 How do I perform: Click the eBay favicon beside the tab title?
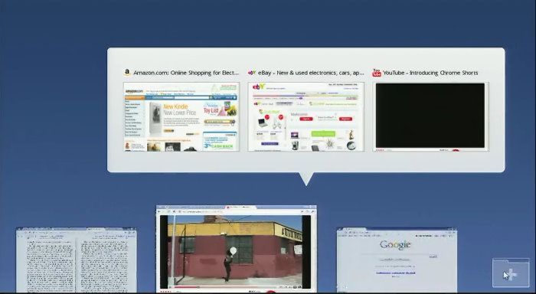pyautogui.click(x=252, y=73)
